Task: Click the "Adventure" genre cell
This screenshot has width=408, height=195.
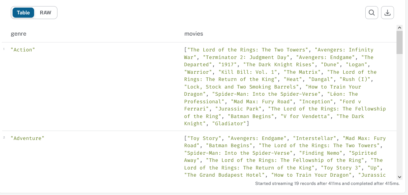Action: tap(28, 139)
